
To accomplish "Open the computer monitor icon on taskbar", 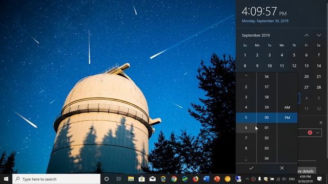I will 238,179.
